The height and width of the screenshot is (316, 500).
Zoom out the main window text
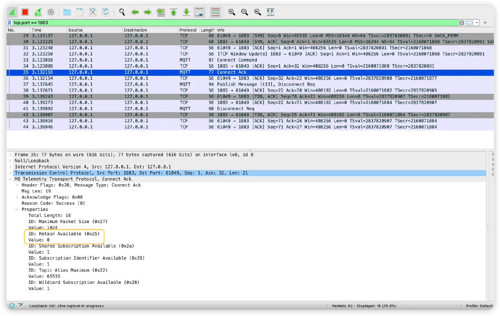click(244, 12)
